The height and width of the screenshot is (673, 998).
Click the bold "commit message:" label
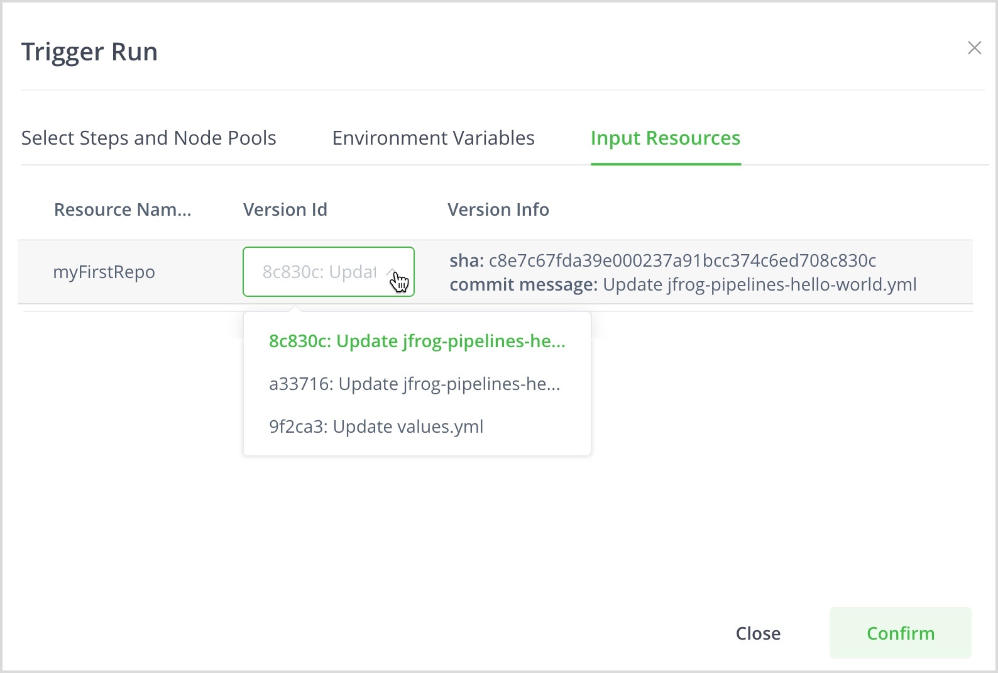(x=523, y=284)
